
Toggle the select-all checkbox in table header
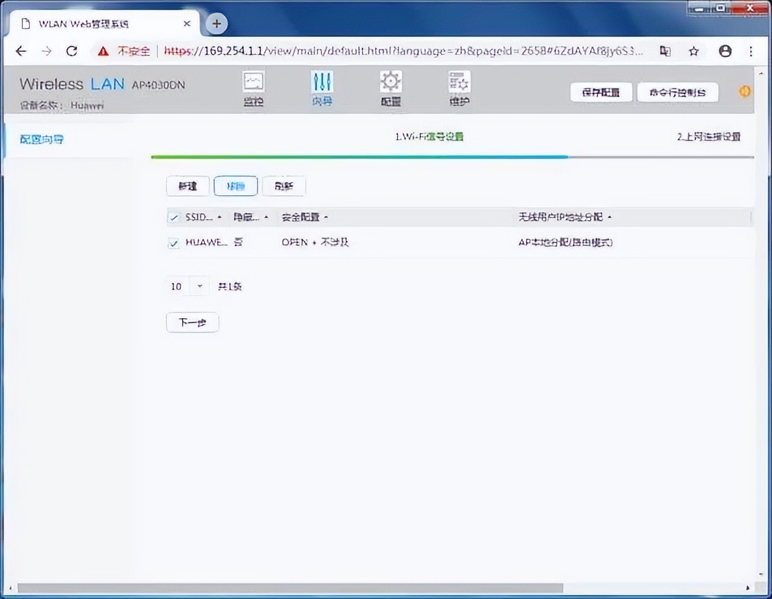pyautogui.click(x=173, y=217)
